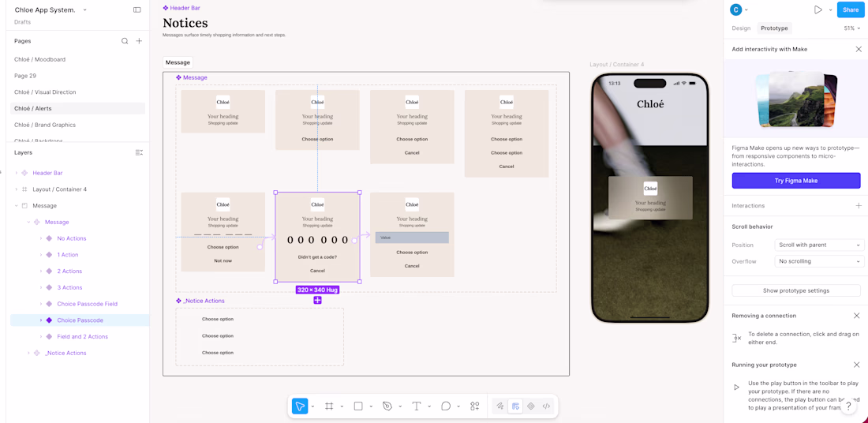Open the 51% zoom dropdown

click(x=853, y=28)
